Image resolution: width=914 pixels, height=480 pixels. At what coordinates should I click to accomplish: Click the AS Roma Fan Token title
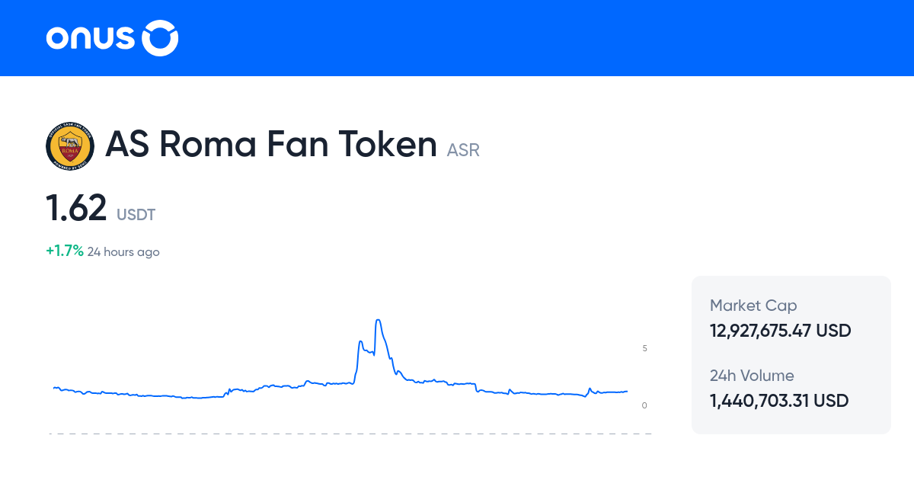pos(270,144)
